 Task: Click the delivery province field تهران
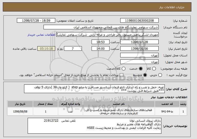click(x=139, y=55)
